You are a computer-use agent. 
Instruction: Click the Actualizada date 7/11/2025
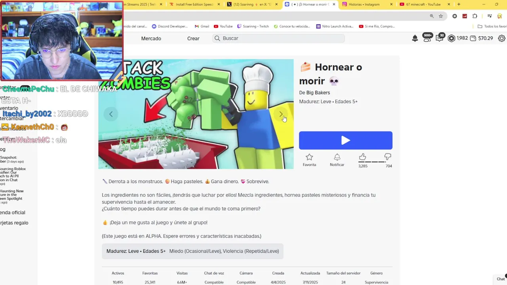pos(310,282)
